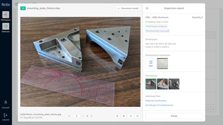This screenshot has height=125, width=223.
Task: Open the Material Certification link
Action: 156,101
